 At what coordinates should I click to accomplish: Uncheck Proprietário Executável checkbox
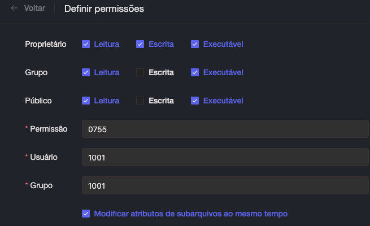coord(195,44)
